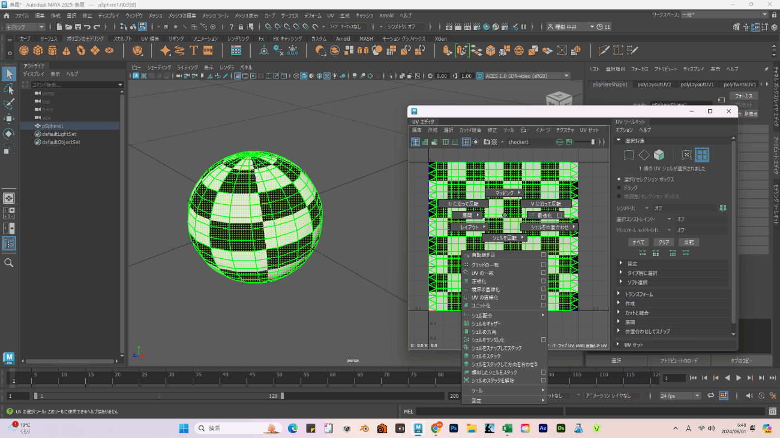Check the option box for シェルをランダム化
Viewport: 780px width, 438px height.
(x=543, y=339)
